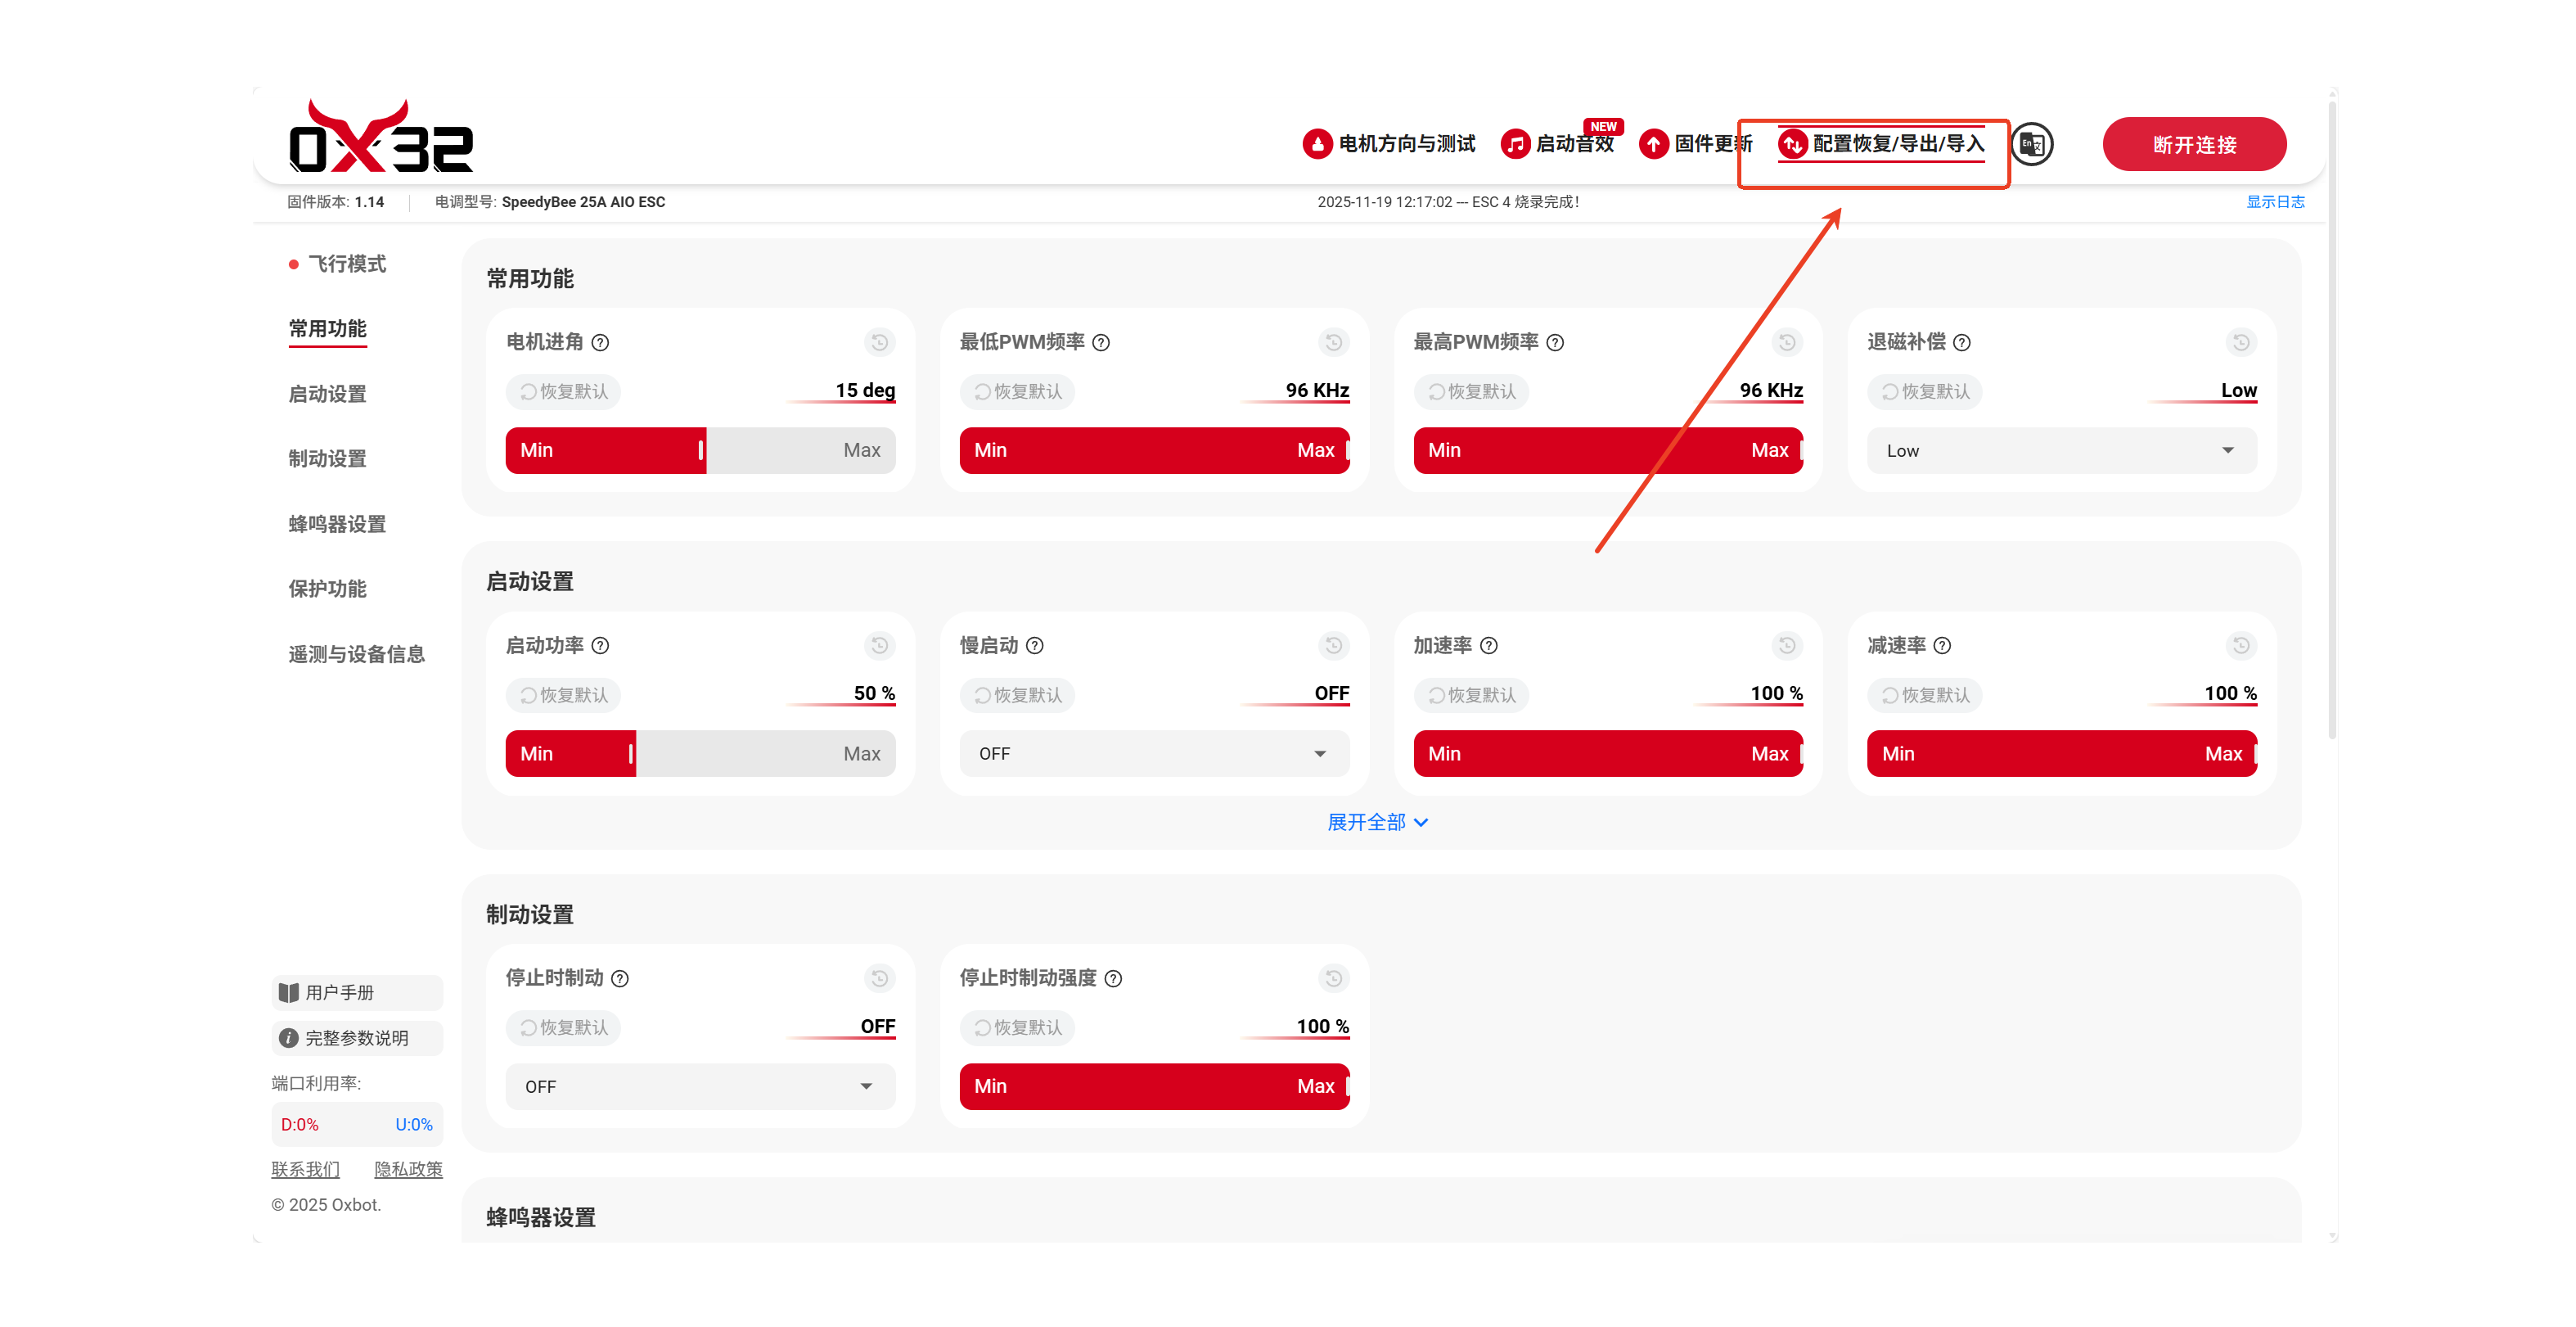The height and width of the screenshot is (1327, 2576).
Task: Select 蜂鸣器设置 in sidebar
Action: click(337, 523)
